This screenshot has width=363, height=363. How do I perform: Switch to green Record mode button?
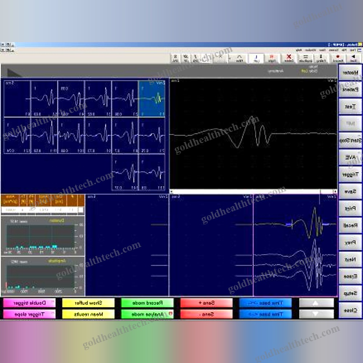147,303
